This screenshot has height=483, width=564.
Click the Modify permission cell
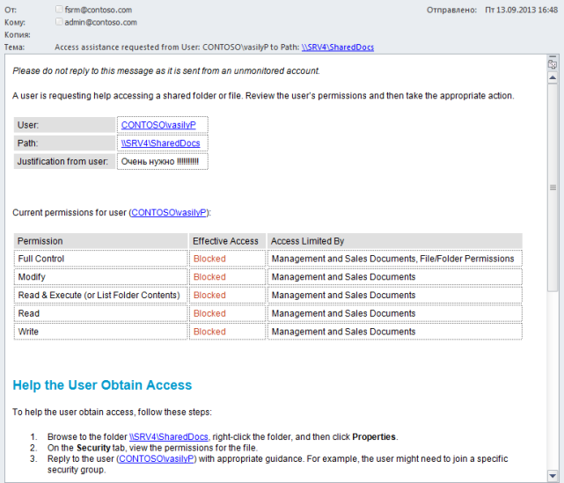pos(100,277)
